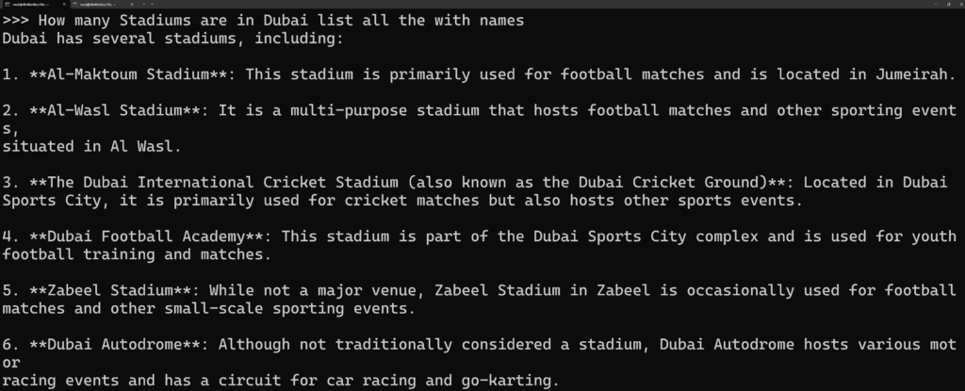Switch to the second terminal tab

point(104,5)
